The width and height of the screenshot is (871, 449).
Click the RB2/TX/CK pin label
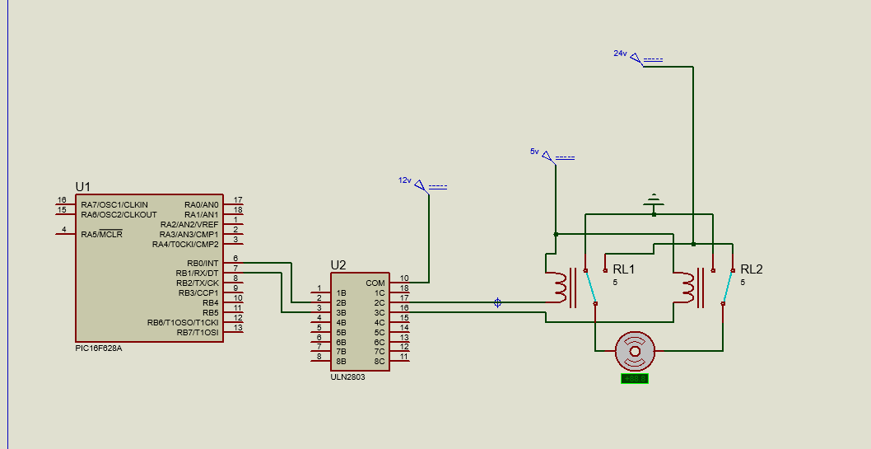pos(198,283)
